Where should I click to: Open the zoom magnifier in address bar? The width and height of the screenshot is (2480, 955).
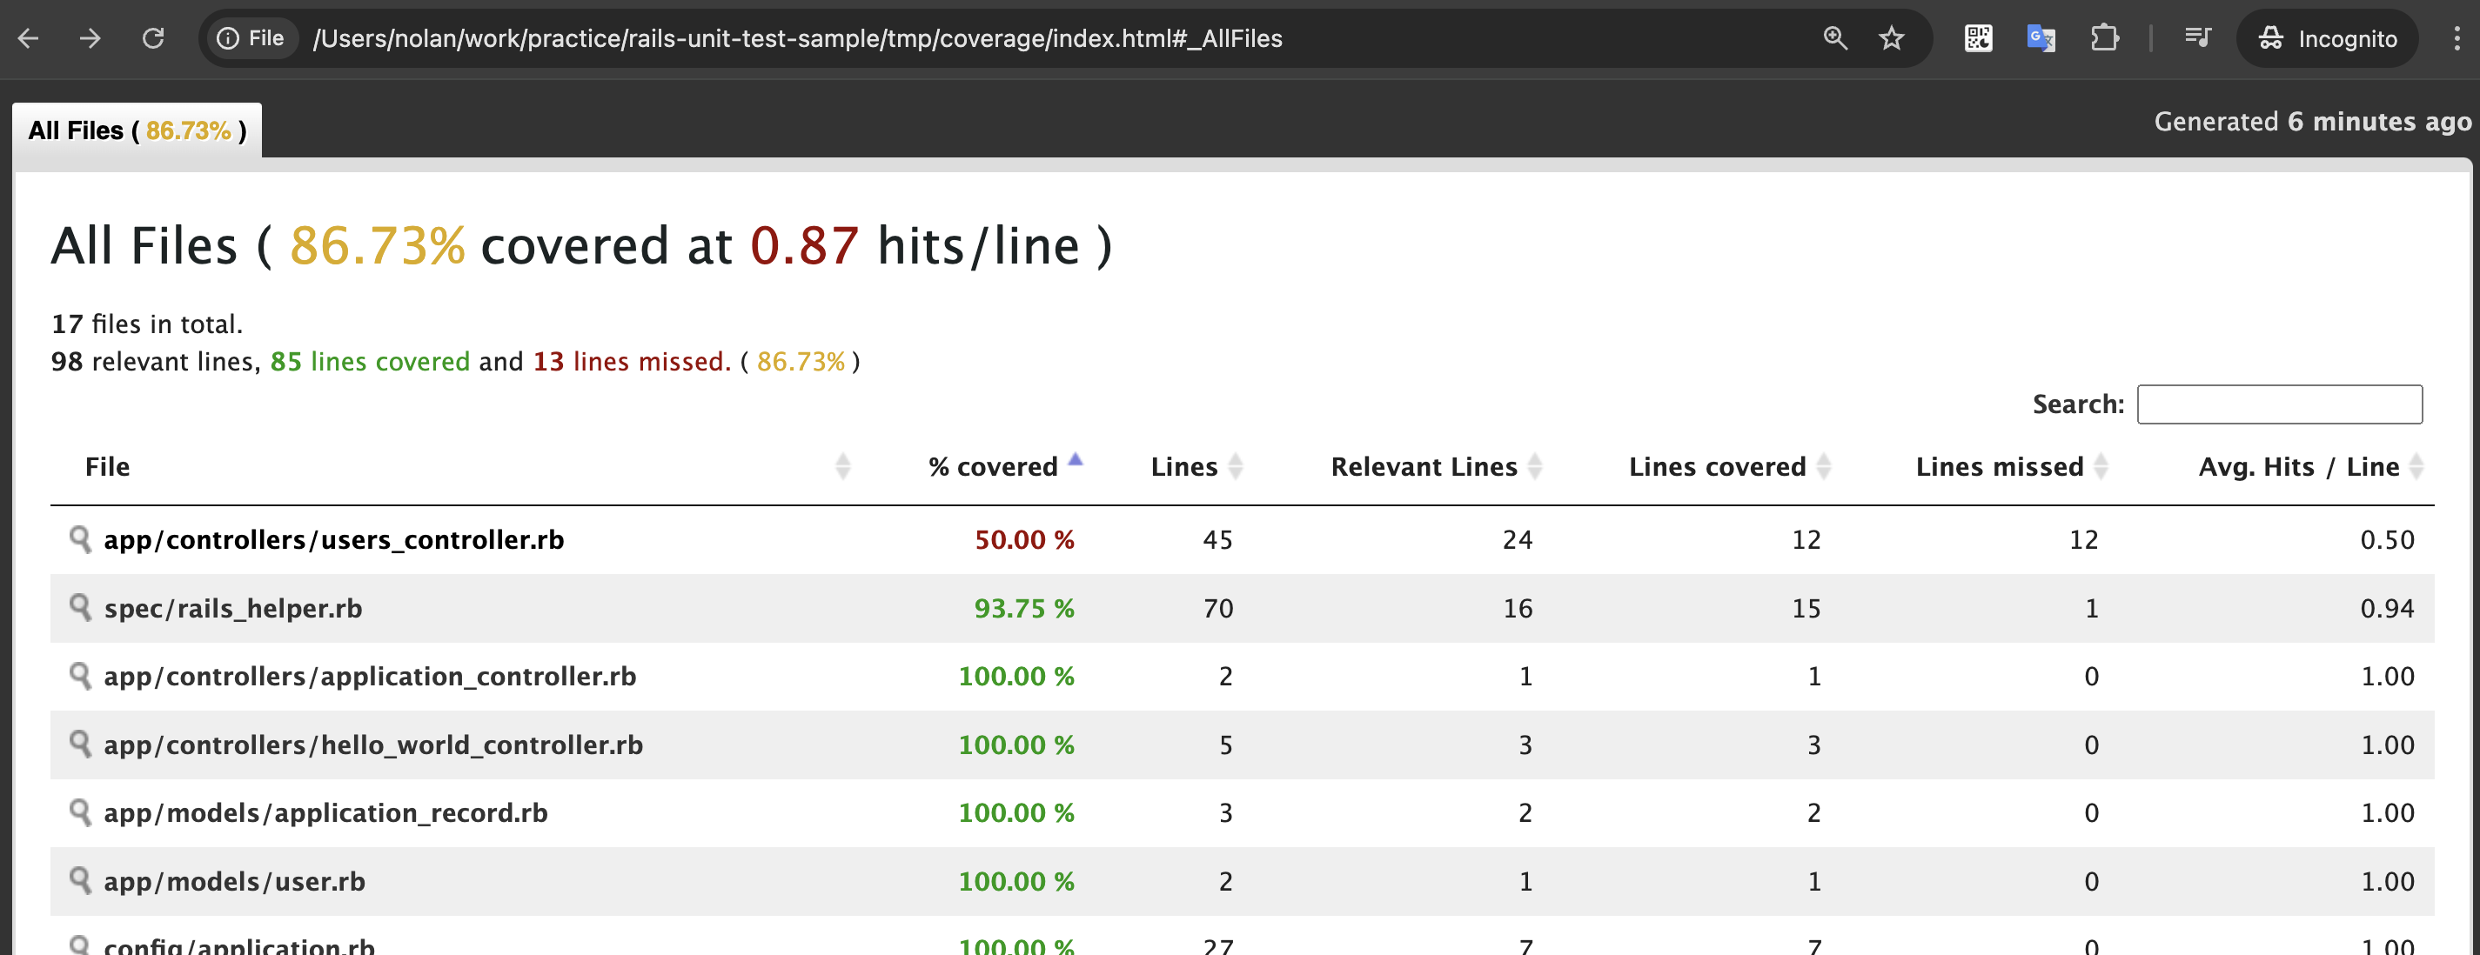[x=1835, y=38]
